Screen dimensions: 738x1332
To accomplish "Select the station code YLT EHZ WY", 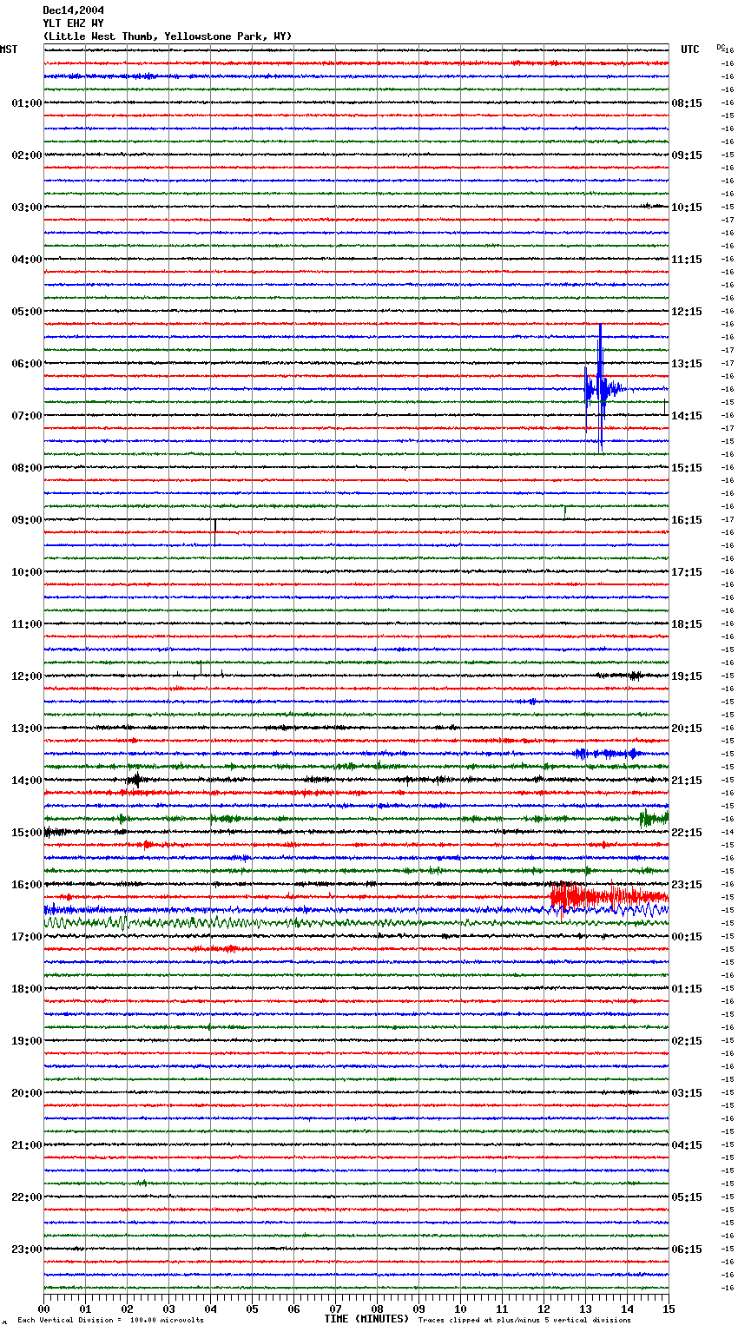I will pos(73,23).
